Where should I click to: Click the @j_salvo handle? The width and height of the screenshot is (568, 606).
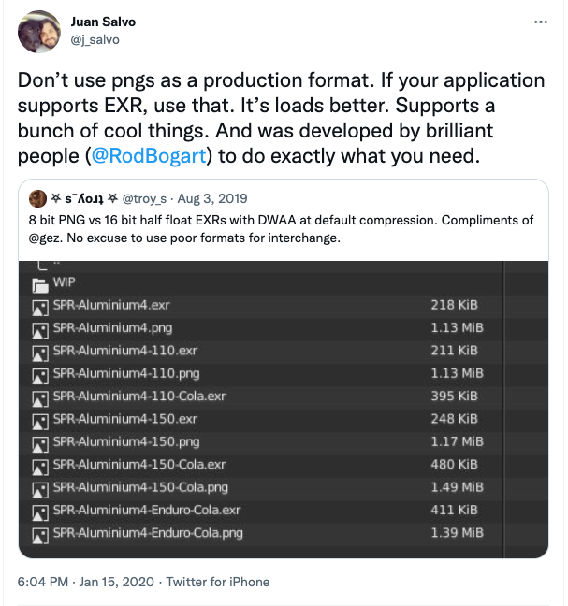(x=95, y=39)
